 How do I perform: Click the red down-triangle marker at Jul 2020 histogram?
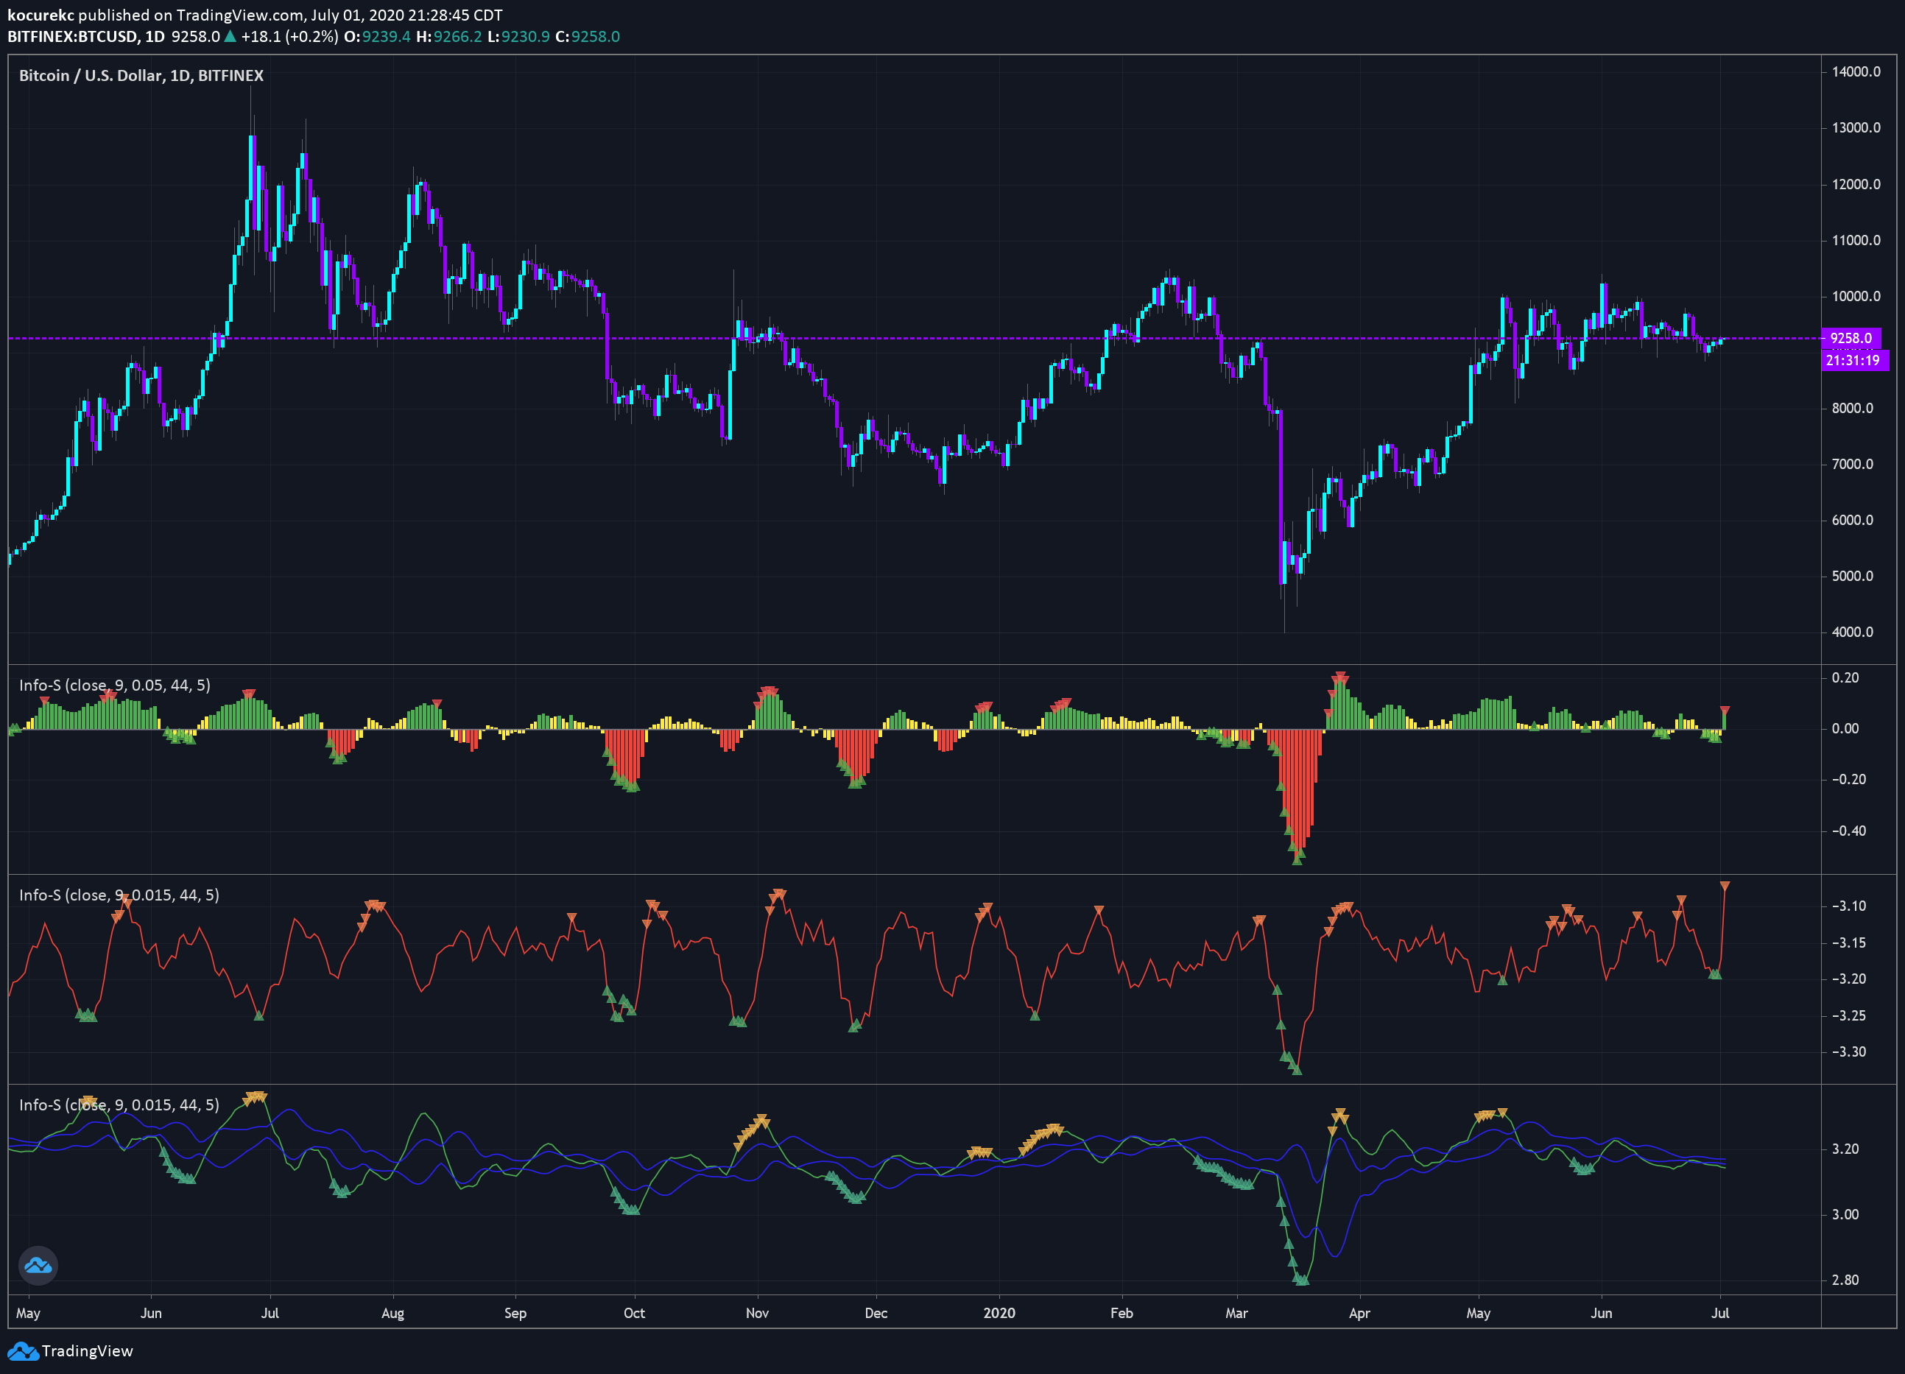pyautogui.click(x=1725, y=711)
